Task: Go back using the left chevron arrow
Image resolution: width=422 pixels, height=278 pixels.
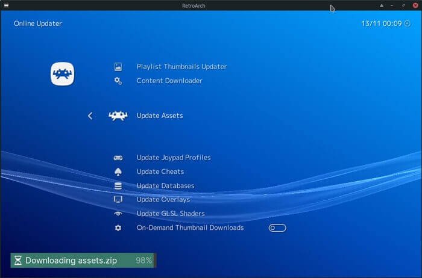Action: click(x=90, y=116)
